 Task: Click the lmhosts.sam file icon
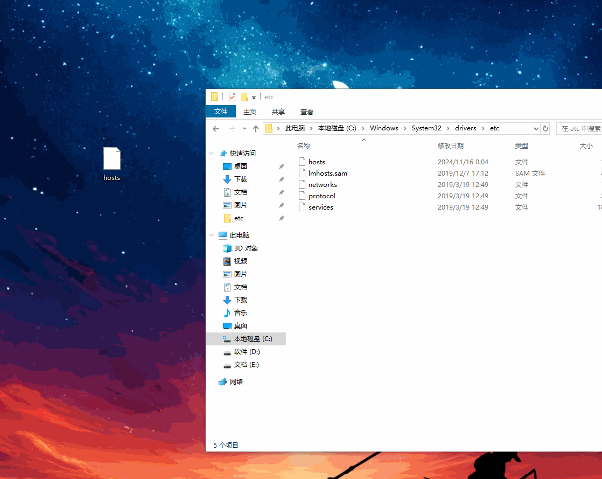point(302,173)
